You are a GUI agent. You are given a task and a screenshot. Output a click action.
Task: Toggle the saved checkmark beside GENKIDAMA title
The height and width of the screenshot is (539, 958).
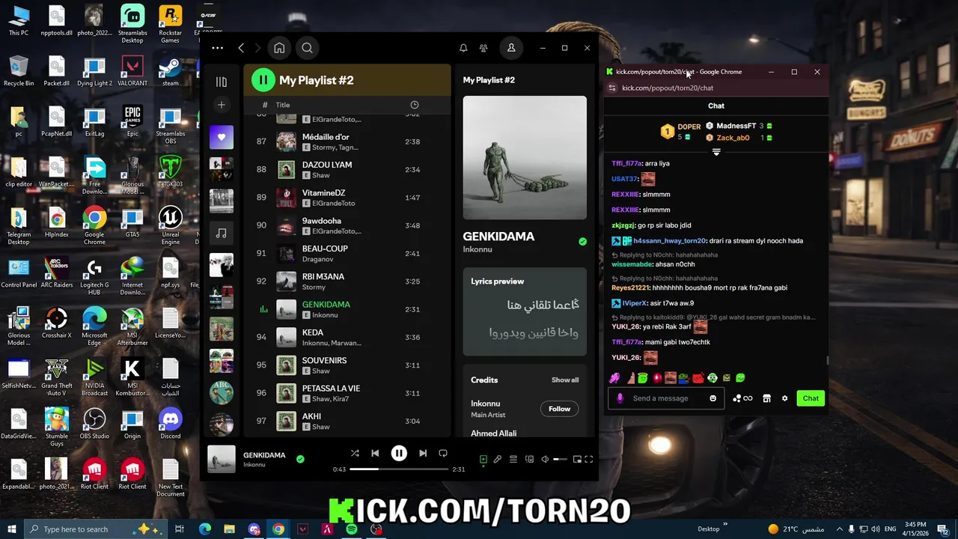click(582, 241)
